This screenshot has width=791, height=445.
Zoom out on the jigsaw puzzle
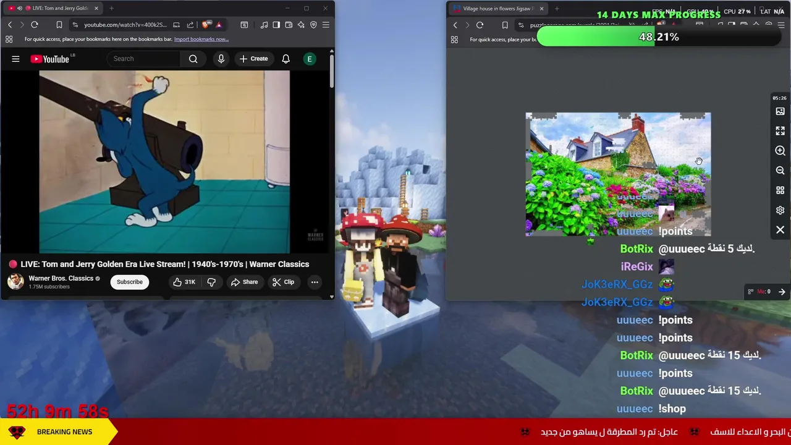tap(780, 171)
